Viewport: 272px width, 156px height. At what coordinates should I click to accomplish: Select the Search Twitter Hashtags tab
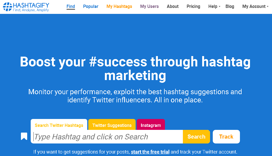59,125
